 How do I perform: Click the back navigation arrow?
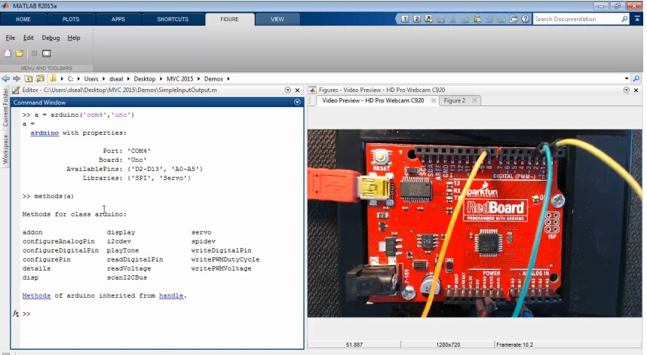6,78
